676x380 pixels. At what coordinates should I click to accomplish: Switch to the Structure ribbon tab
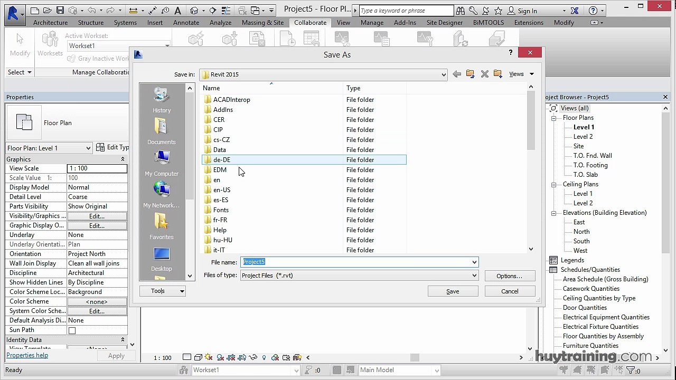(x=91, y=23)
